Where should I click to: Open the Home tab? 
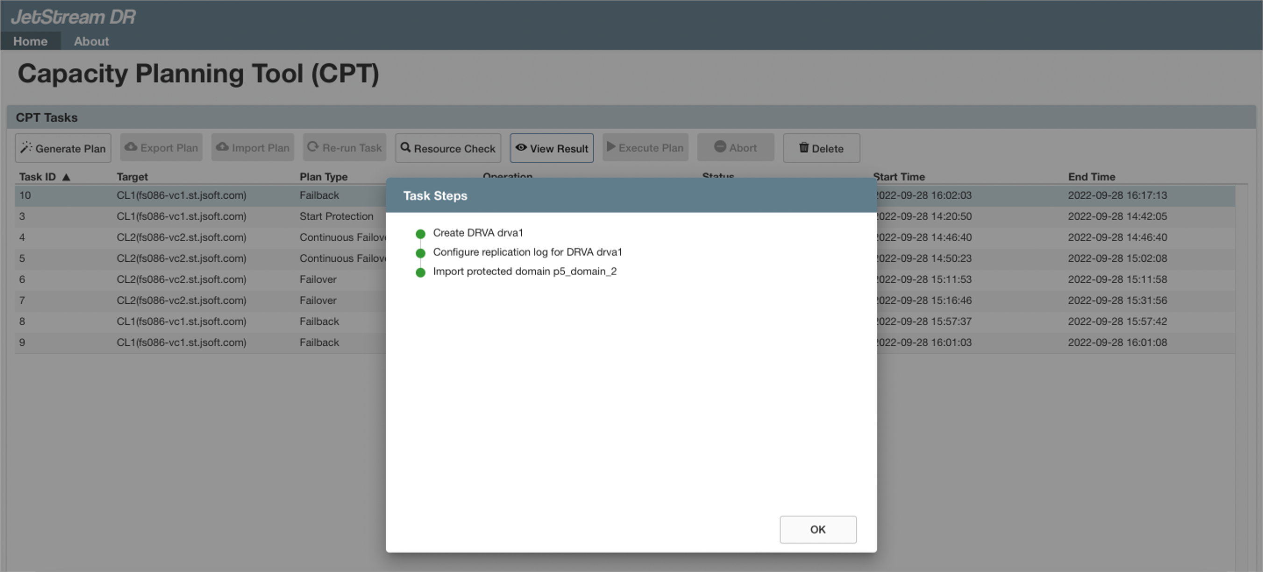pyautogui.click(x=30, y=41)
